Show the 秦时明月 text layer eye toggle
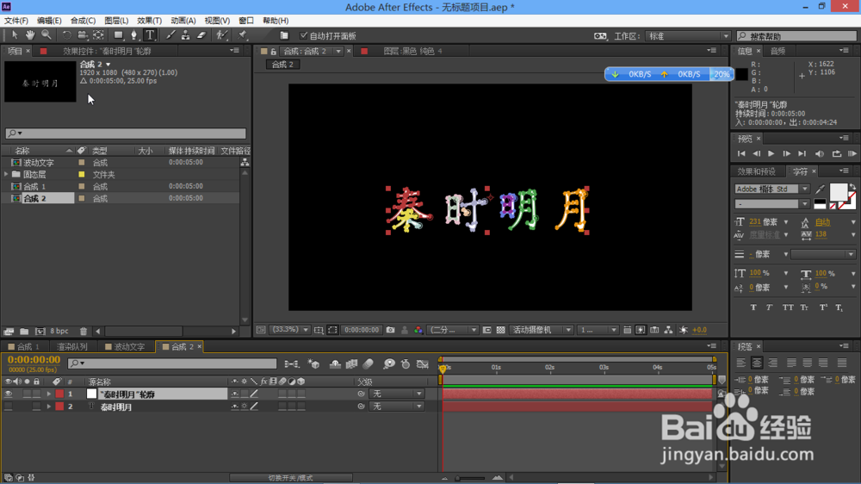The width and height of the screenshot is (861, 484). tap(9, 406)
